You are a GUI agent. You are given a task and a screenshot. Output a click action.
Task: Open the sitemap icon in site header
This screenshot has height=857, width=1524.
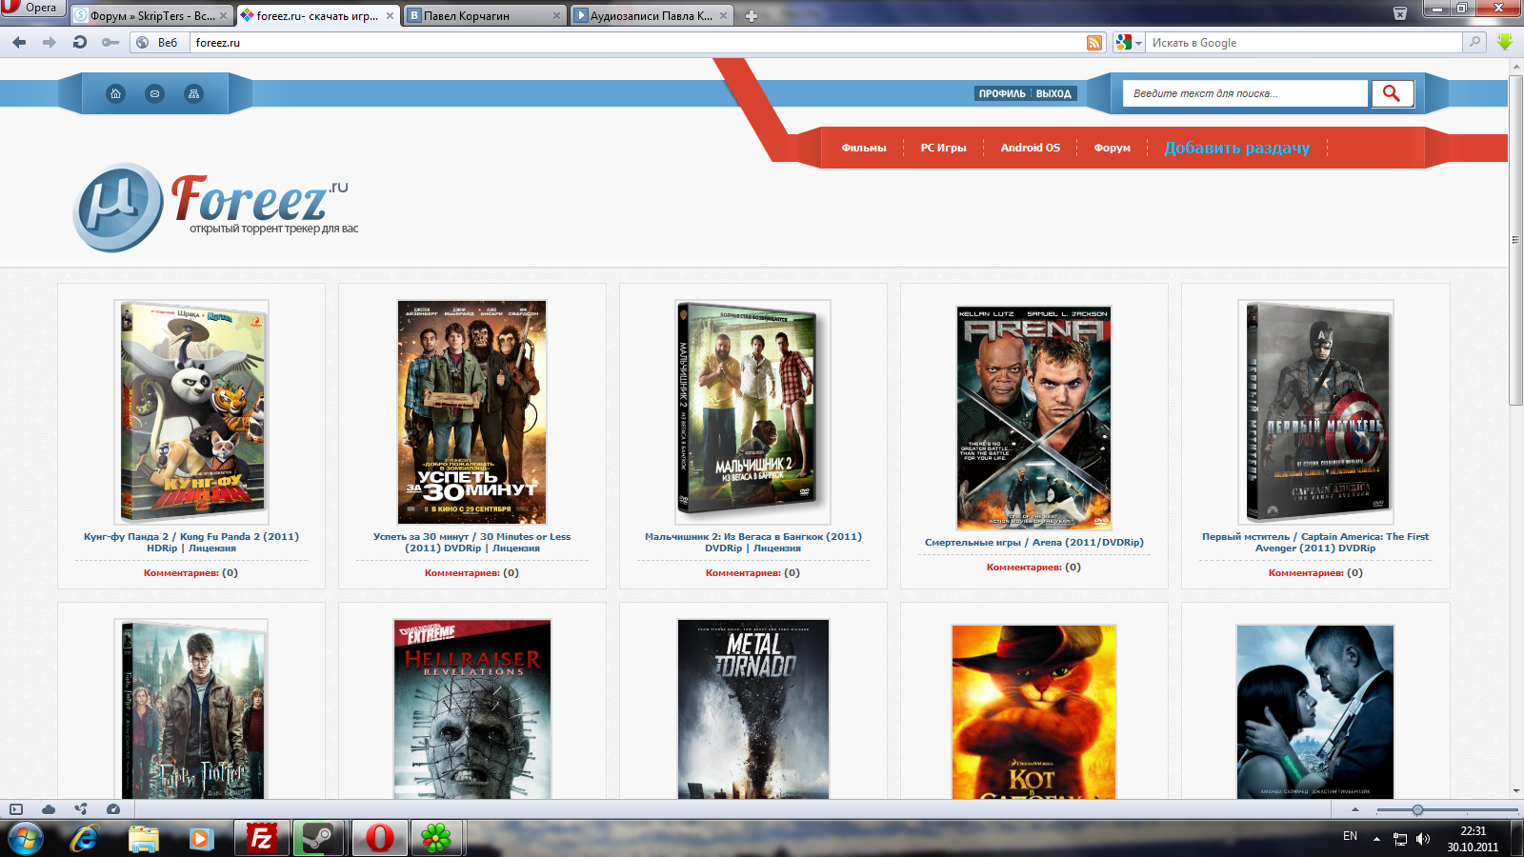[193, 93]
